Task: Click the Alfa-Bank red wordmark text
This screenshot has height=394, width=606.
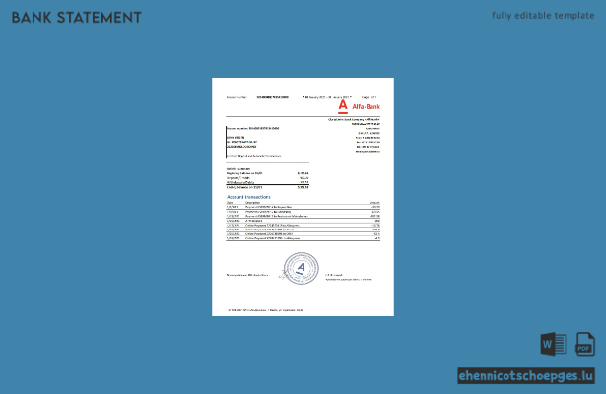Action: point(366,107)
